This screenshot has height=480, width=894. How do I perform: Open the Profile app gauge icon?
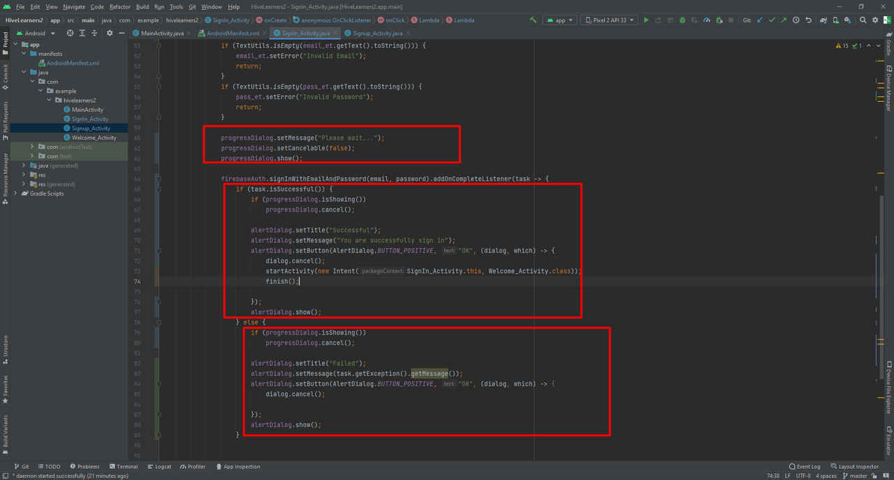[707, 20]
